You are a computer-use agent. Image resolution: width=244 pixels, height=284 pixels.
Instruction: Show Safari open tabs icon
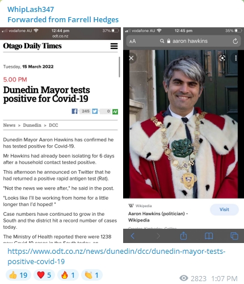(234, 236)
